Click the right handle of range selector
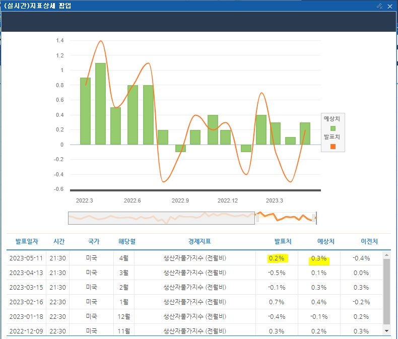Screen dimensions: 398x339 pyautogui.click(x=314, y=218)
